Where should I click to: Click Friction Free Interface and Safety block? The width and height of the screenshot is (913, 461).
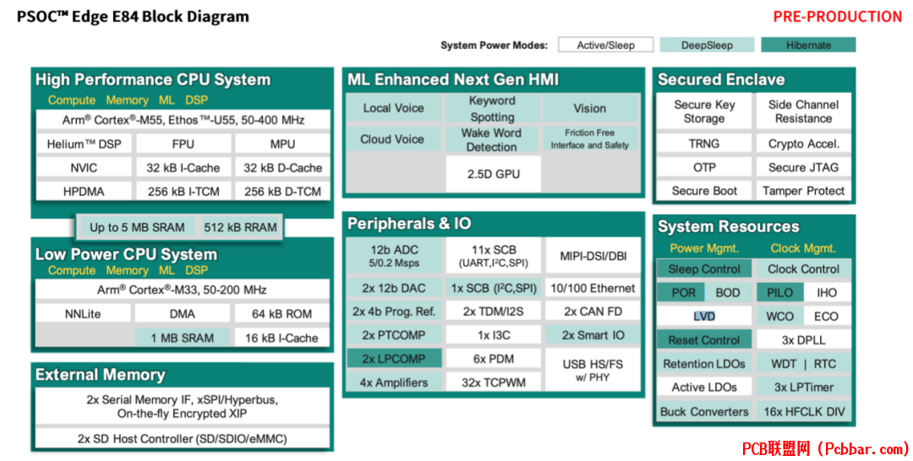[x=590, y=139]
